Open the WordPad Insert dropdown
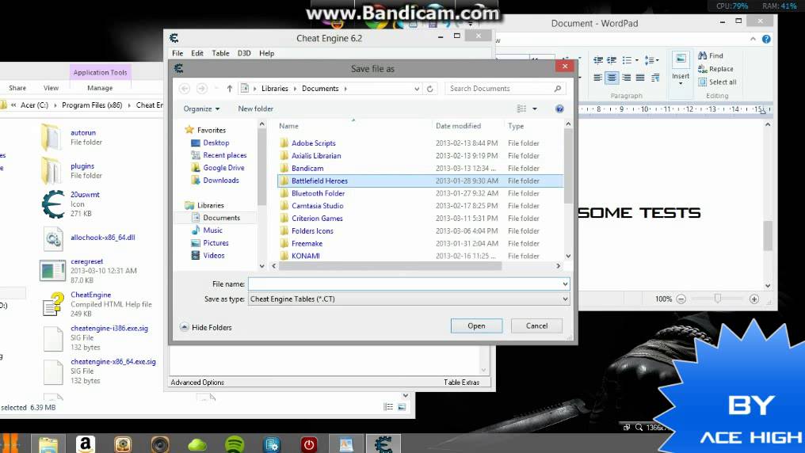This screenshot has width=805, height=453. [x=681, y=79]
